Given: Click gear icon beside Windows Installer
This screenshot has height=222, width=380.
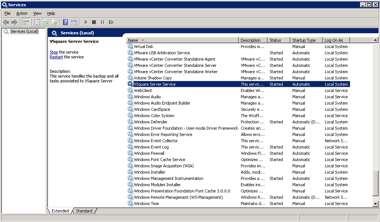Looking at the screenshot, I should coord(130,172).
